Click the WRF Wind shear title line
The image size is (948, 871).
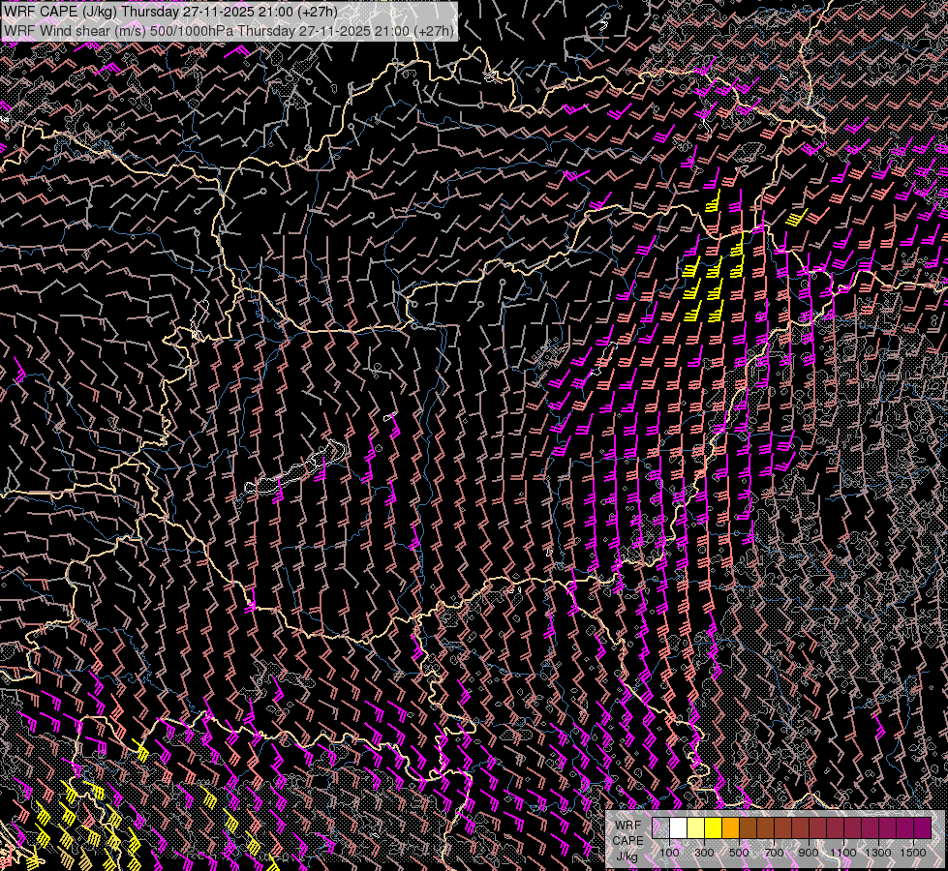229,30
